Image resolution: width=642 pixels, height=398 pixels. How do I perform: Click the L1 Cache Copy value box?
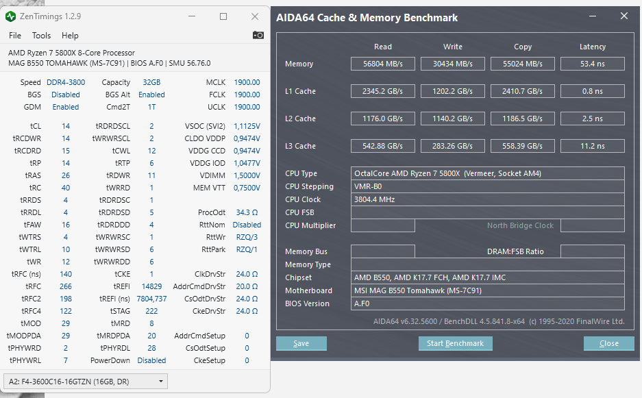pos(523,91)
